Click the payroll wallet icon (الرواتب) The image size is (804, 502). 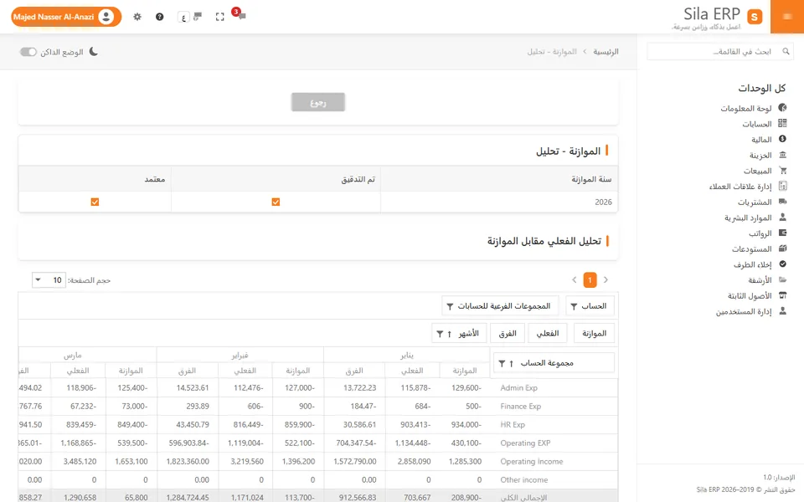[782, 233]
